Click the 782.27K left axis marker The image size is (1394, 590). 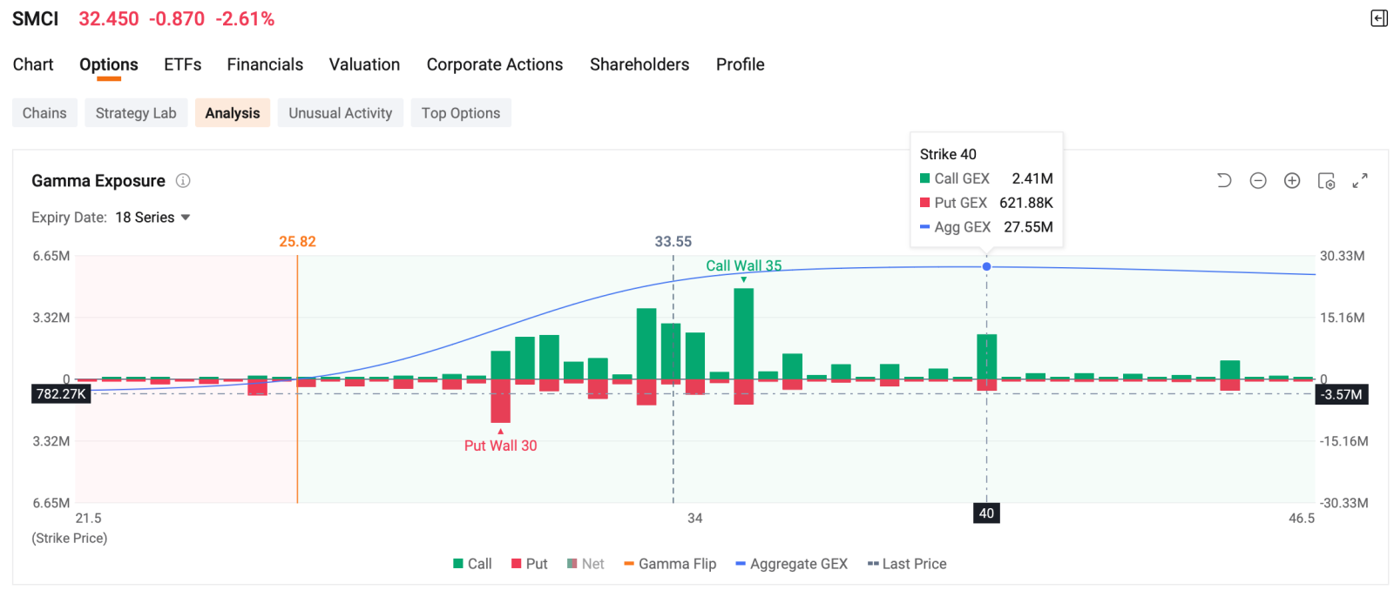(x=61, y=394)
